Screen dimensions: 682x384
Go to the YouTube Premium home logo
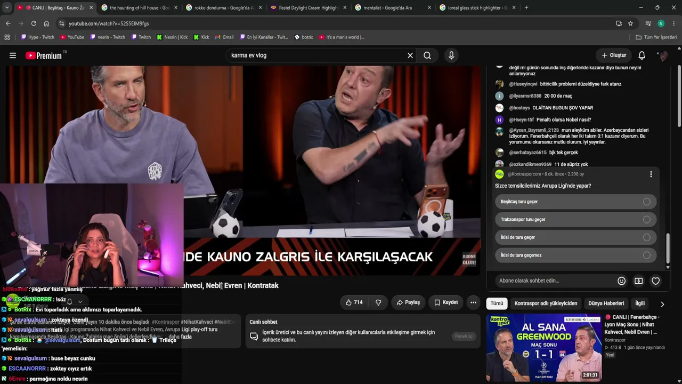point(44,55)
